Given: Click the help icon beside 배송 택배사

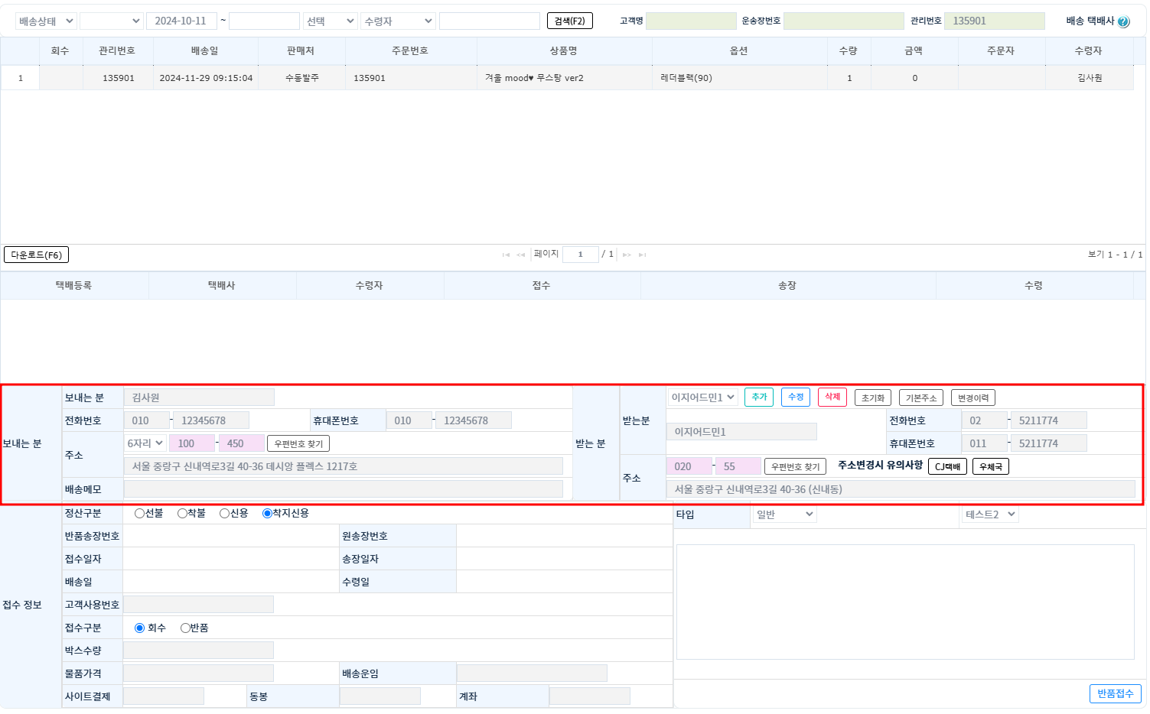Looking at the screenshot, I should [x=1123, y=21].
